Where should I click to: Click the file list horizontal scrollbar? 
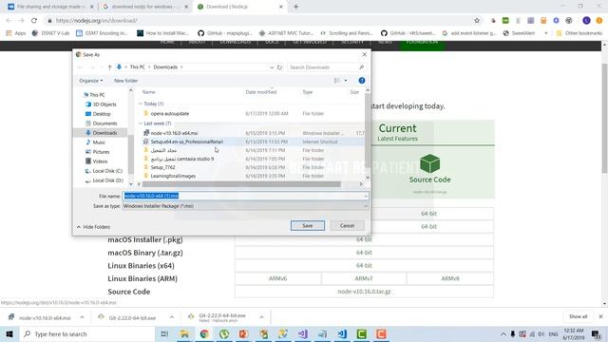tap(241, 184)
